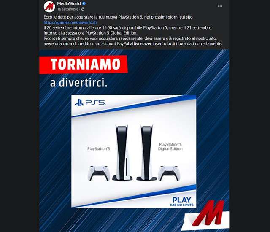Click the right DualSense controller
The height and width of the screenshot is (232, 270).
pyautogui.click(x=169, y=173)
